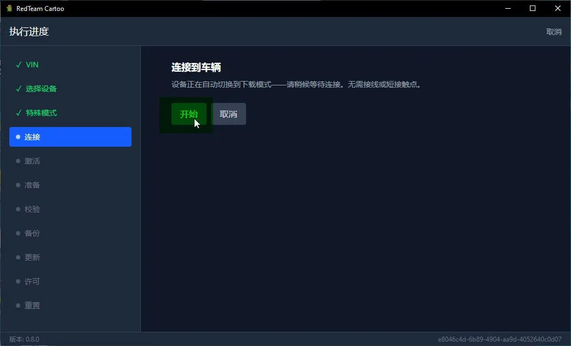
Task: Click the RedTeam Cartoo app icon
Action: coord(9,8)
